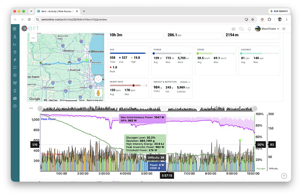Click the Power bar indicator dot
This screenshot has width=302, height=196.
(154, 53)
